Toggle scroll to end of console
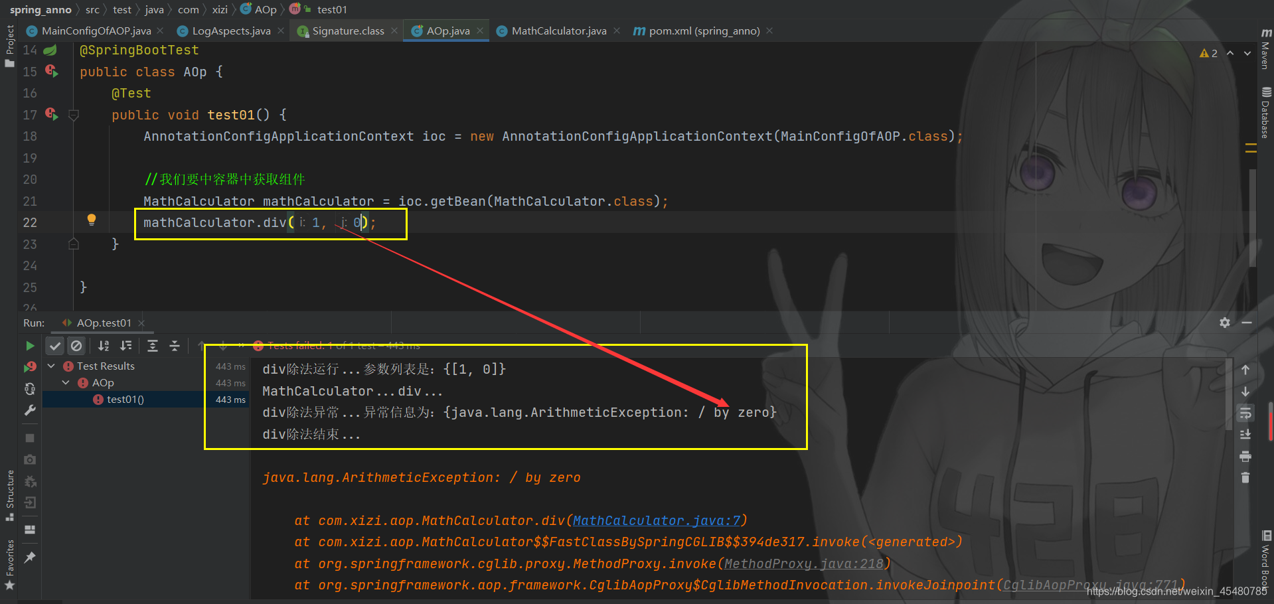Screen dimensions: 1274x604 pyautogui.click(x=1245, y=434)
